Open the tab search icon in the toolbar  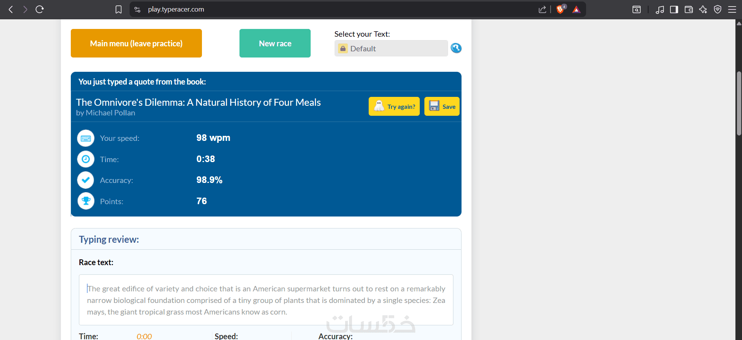click(x=636, y=9)
